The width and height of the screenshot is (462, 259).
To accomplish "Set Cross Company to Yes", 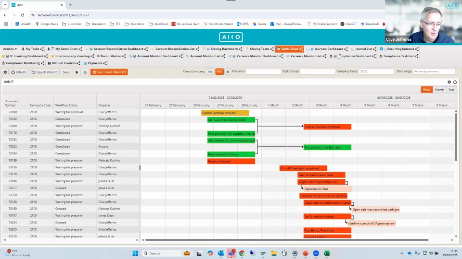I will pyautogui.click(x=210, y=71).
